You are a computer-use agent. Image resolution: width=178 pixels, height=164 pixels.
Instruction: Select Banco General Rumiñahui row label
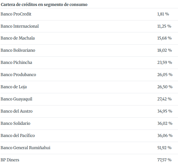click(25, 148)
